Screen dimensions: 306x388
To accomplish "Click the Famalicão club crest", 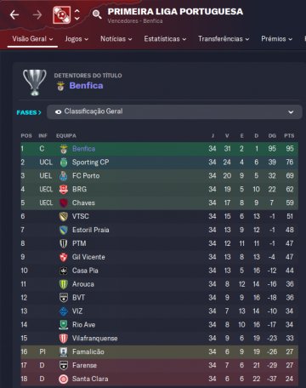I will (x=64, y=351).
